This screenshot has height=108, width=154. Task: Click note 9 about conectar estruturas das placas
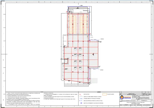coord(60,99)
